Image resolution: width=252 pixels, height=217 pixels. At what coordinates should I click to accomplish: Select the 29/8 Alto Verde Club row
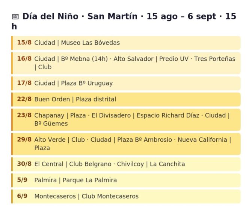(126, 144)
